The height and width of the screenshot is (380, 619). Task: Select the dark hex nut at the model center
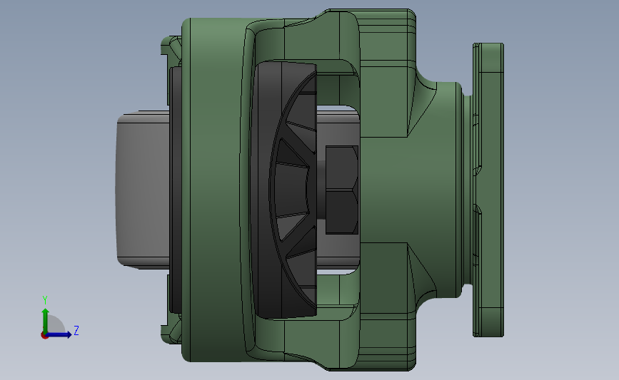342,190
